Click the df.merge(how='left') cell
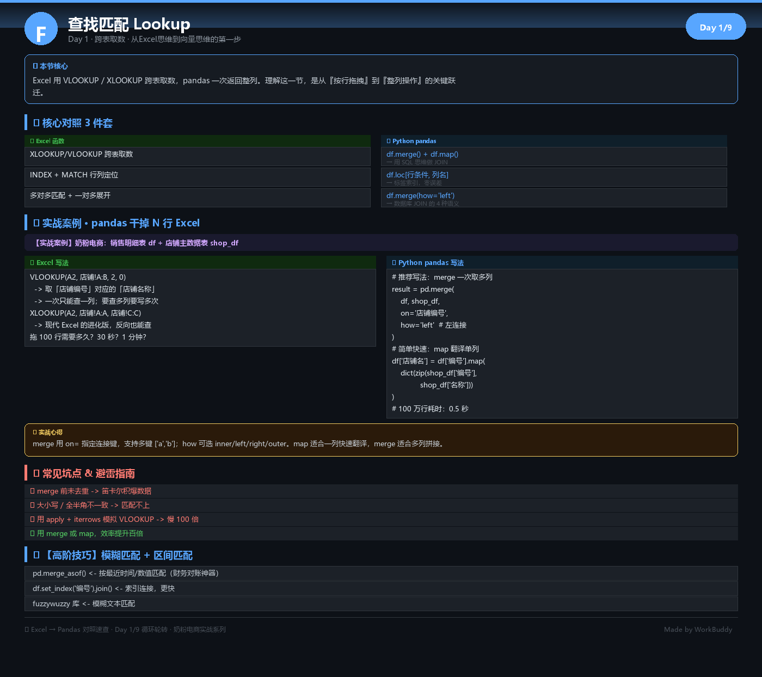762x677 pixels. 554,198
